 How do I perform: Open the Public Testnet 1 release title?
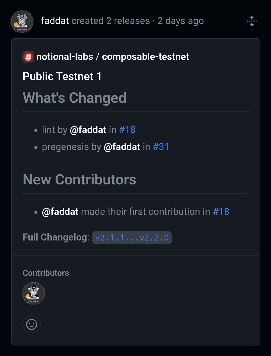[62, 76]
